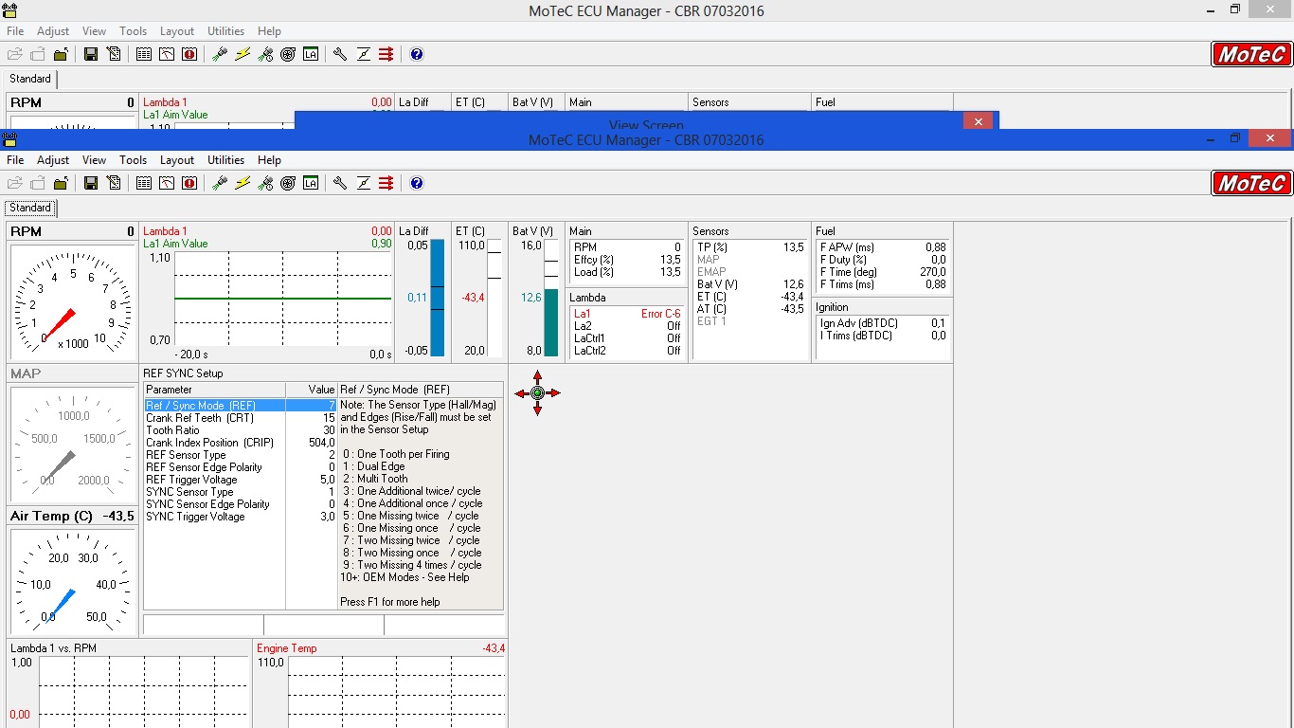Open the Utilities menu in the front window
Screen dimensions: 1294x728
point(226,160)
